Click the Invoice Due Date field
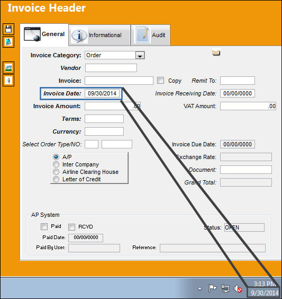 tap(238, 144)
